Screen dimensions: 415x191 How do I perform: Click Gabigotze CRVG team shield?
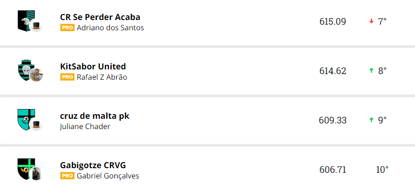(24, 167)
